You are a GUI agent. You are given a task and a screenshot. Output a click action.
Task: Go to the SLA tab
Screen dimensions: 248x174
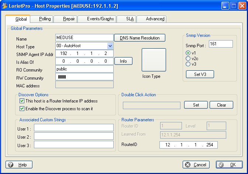(127, 19)
